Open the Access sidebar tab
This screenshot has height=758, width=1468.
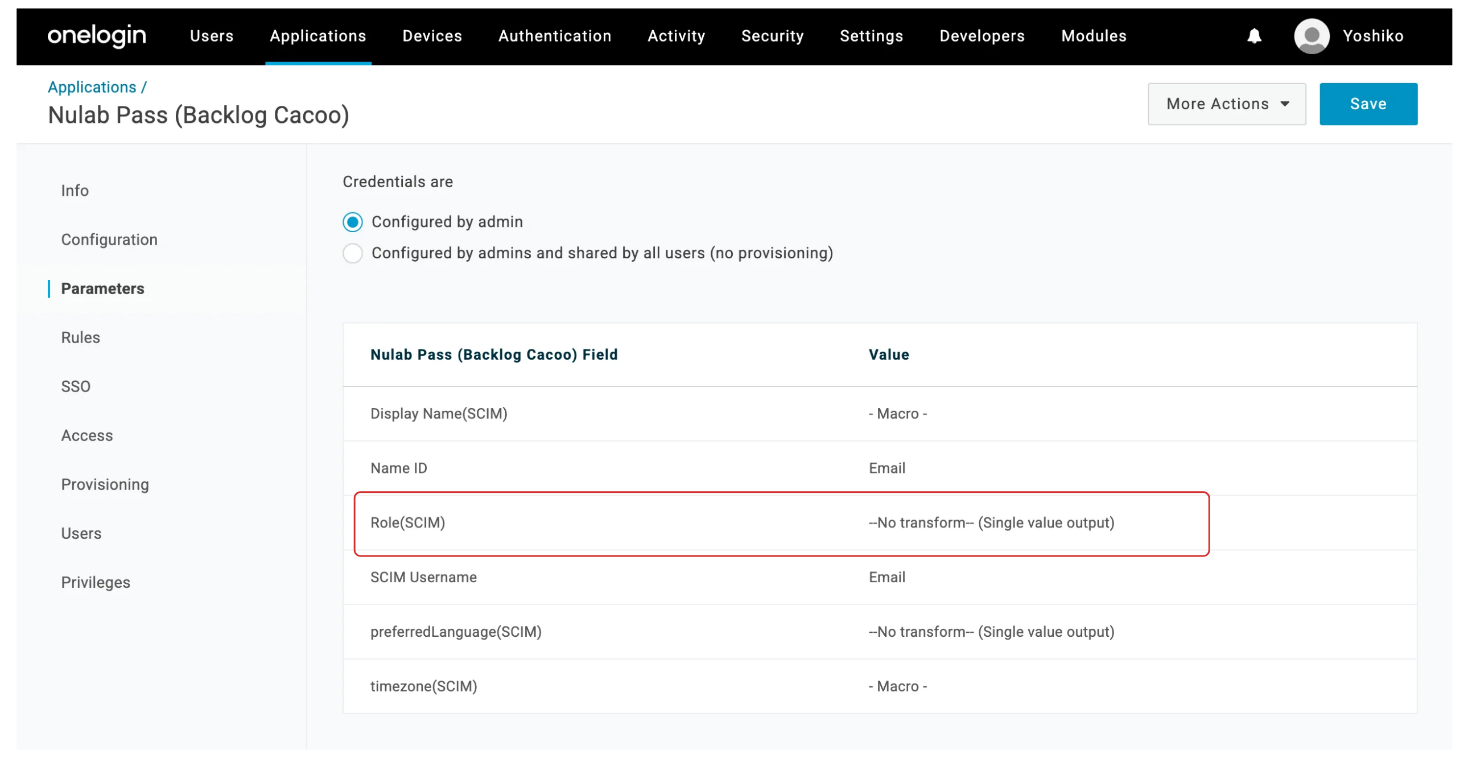coord(86,435)
